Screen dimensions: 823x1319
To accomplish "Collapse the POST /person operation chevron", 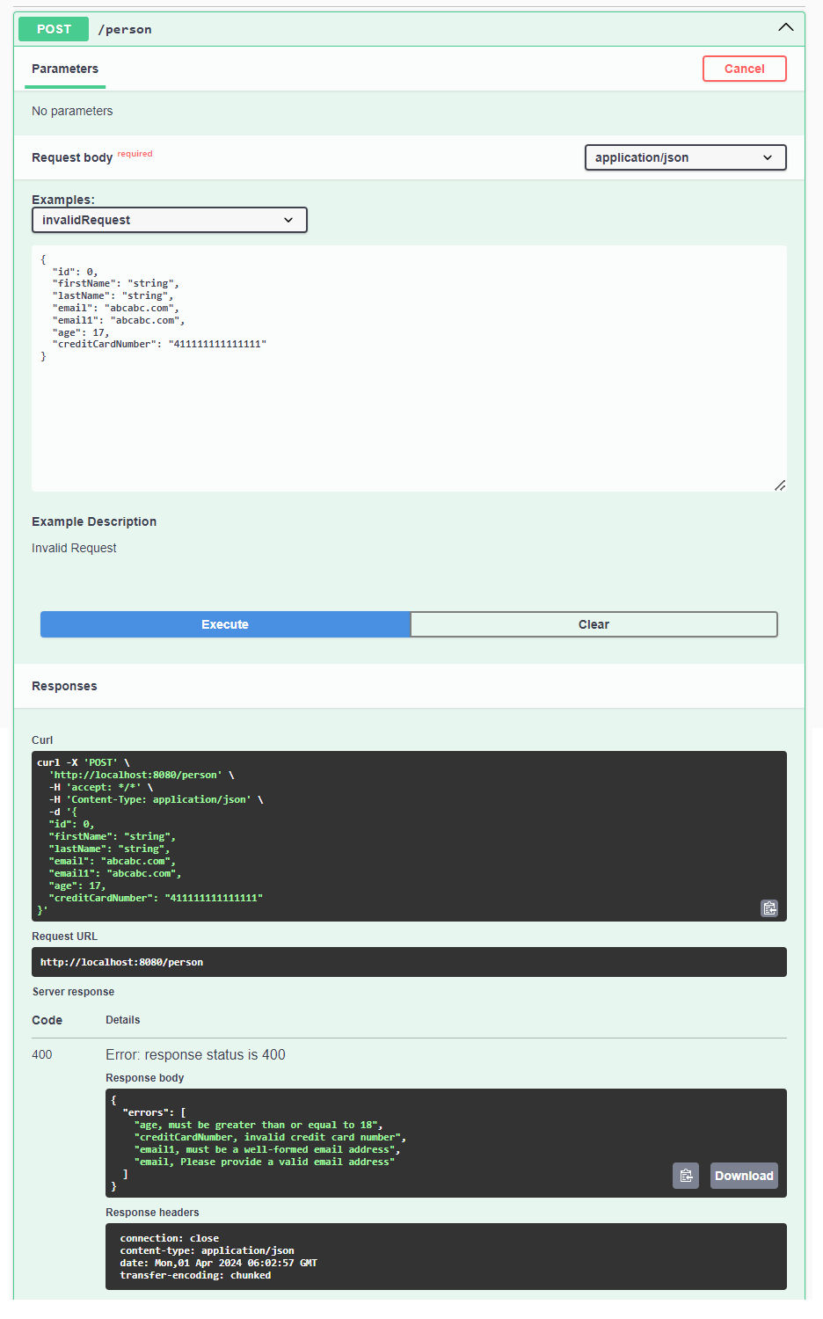I will coord(785,28).
